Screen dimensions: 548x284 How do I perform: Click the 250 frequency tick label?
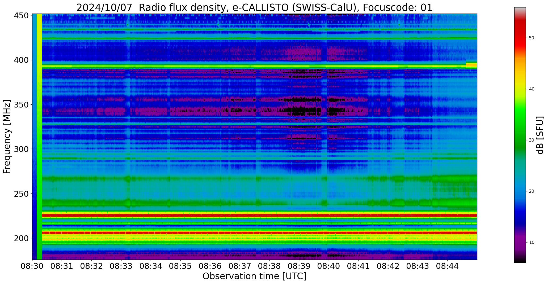(x=21, y=194)
